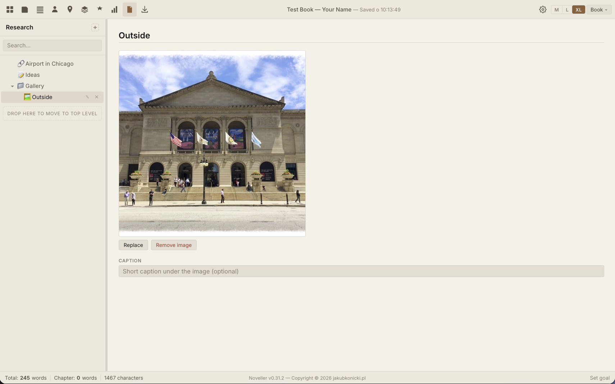Select Airport in Chicago research item

[x=53, y=64]
